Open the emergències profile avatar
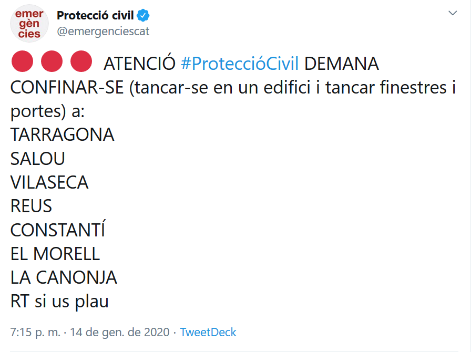Image resolution: width=471 pixels, height=352 pixels. coord(29,24)
